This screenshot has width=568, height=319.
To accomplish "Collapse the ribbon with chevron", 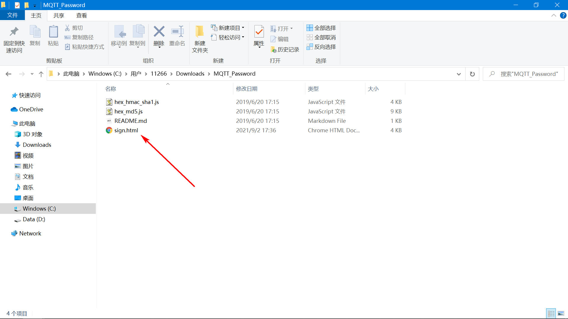I will tap(554, 15).
